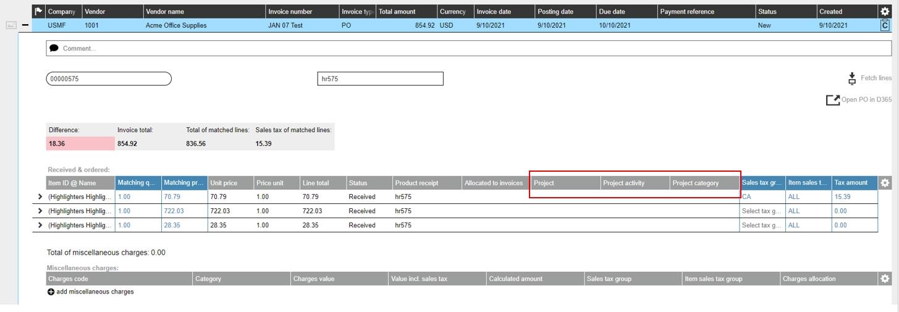
Task: Open the received lines table settings gear
Action: click(x=885, y=183)
